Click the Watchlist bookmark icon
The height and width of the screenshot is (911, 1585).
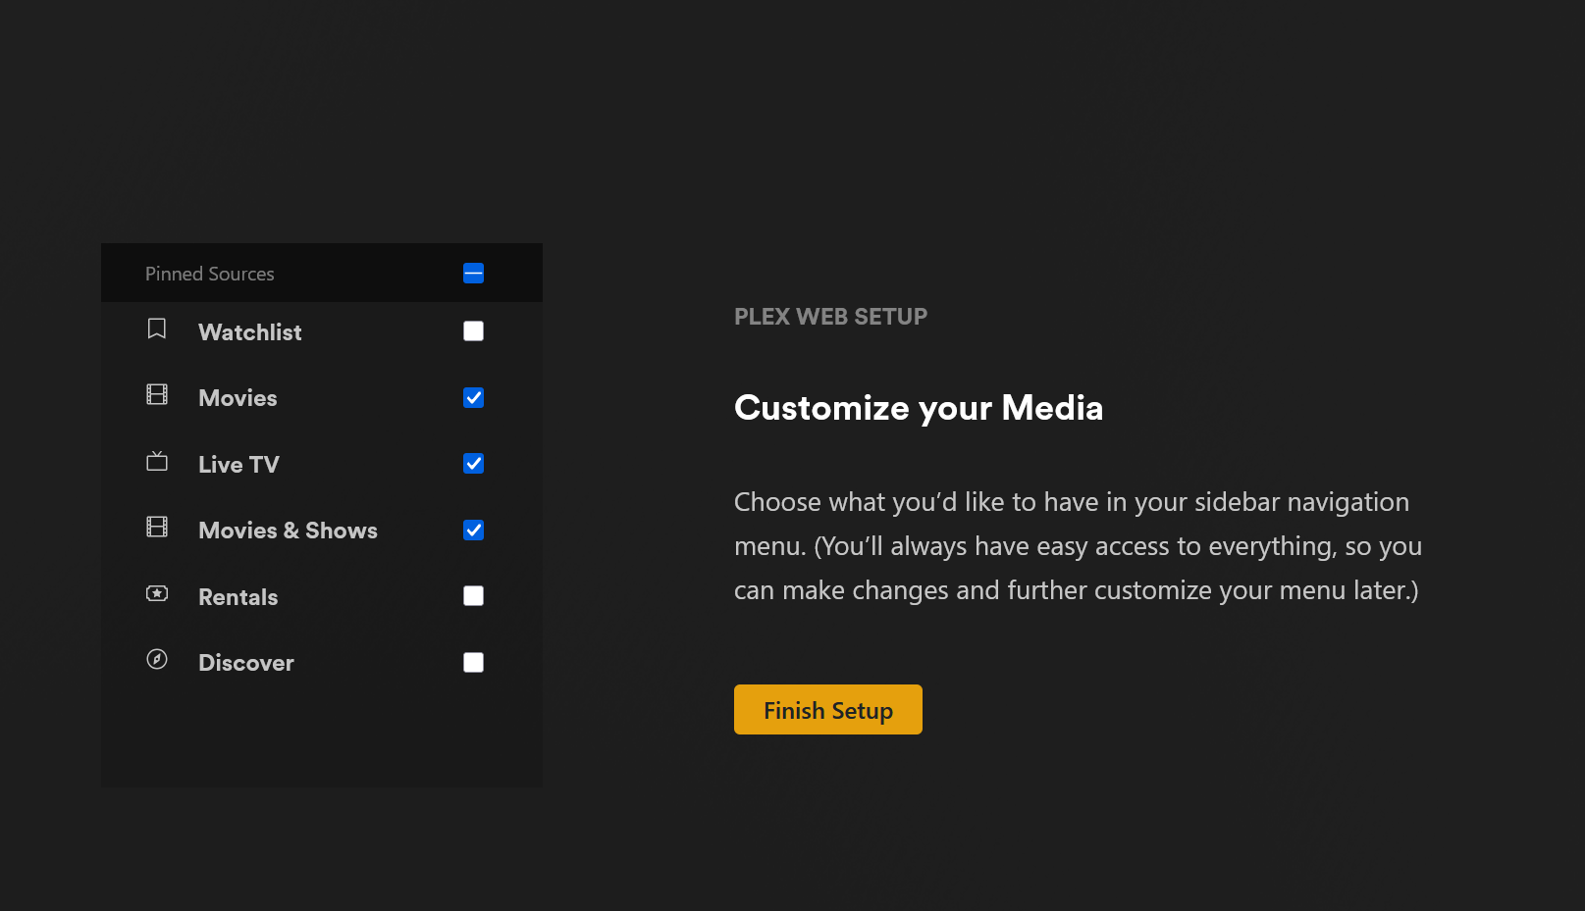(x=157, y=329)
